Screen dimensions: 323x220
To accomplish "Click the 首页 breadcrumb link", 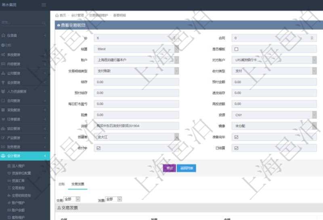I will [x=63, y=15].
